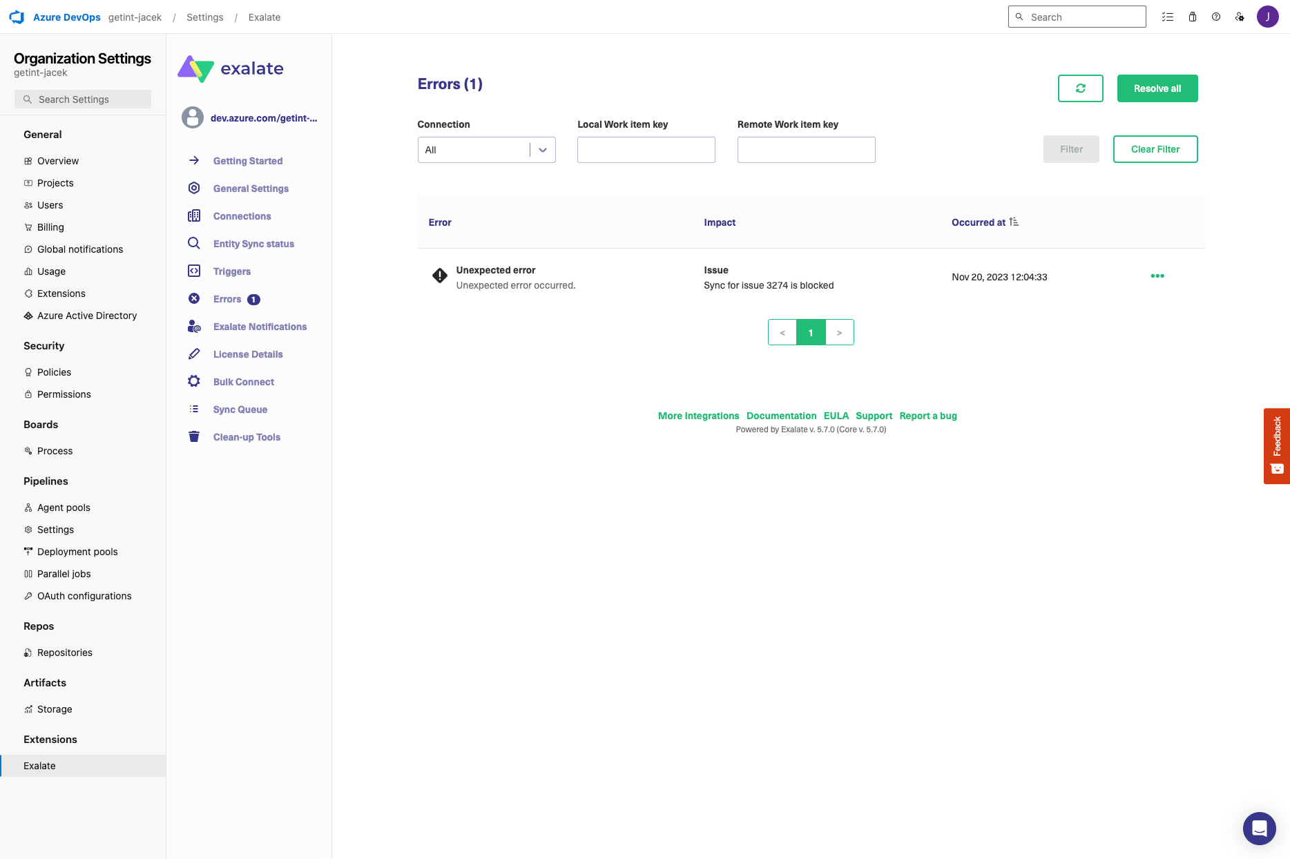Go to the Connections menu item
This screenshot has height=859, width=1290.
click(242, 216)
